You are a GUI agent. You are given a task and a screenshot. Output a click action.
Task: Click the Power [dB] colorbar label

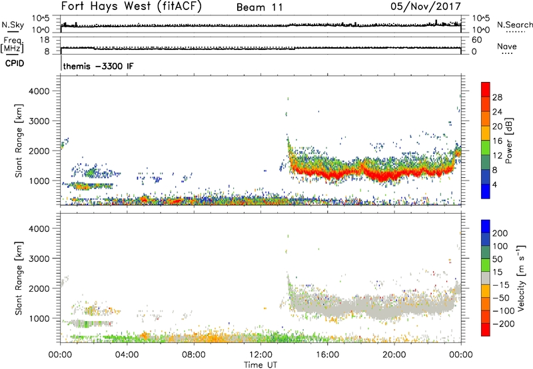508,141
